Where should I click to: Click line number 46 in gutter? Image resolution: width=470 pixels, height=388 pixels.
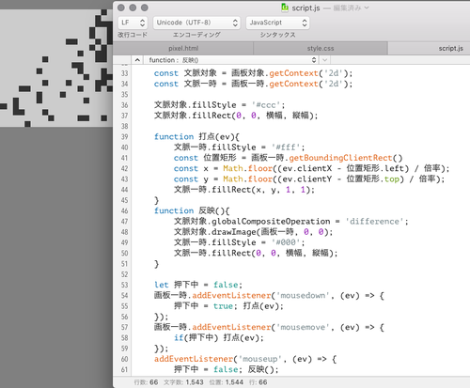(x=124, y=210)
